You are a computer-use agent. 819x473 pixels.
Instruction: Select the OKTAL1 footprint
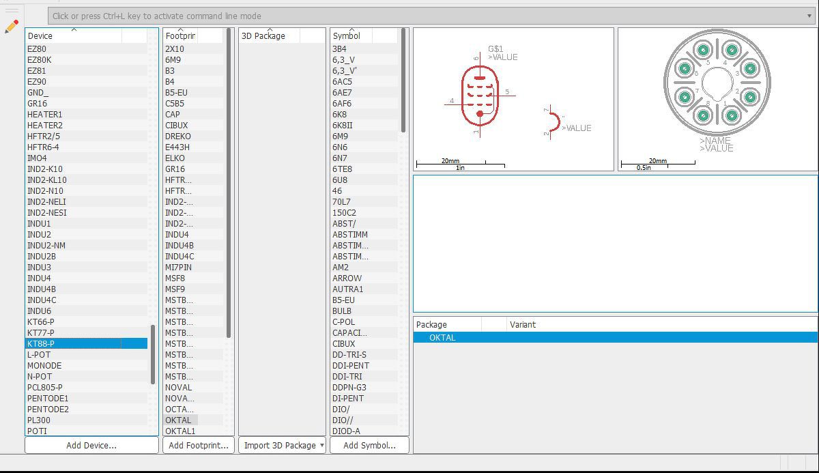tap(193, 431)
